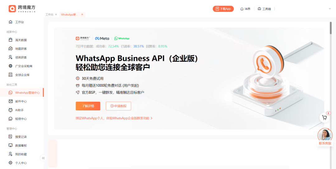Image resolution: width=336 pixels, height=169 pixels.
Task: Open 搜索记录 edit icon
Action: point(11,136)
